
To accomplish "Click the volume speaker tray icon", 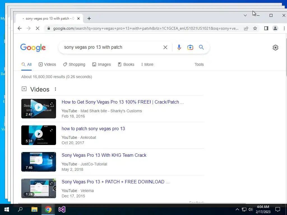I will click(251, 209).
